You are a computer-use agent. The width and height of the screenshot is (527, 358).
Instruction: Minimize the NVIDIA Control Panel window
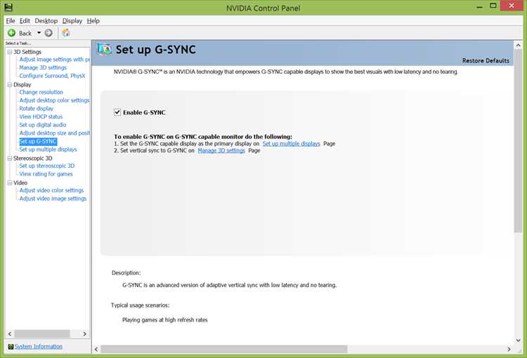pos(480,6)
